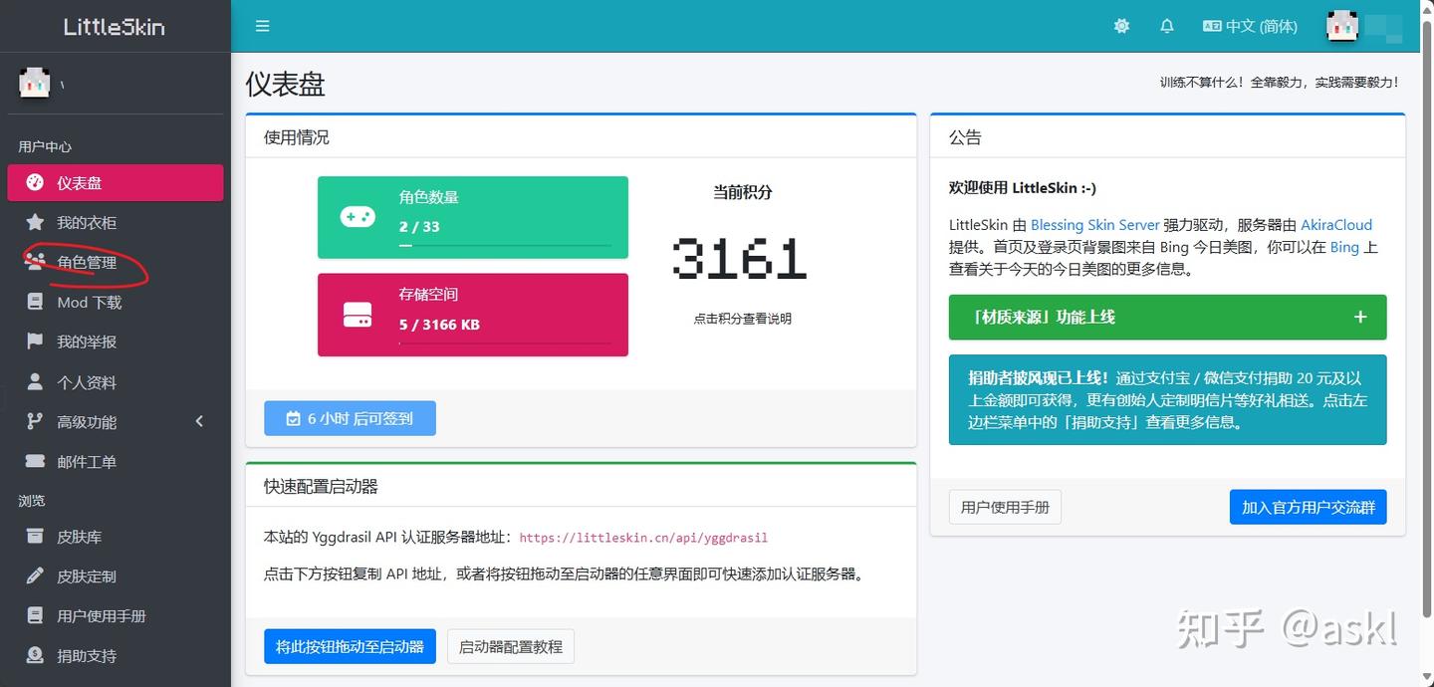Image resolution: width=1434 pixels, height=687 pixels.
Task: Open the 邮件工厂 tool
Action: coord(85,461)
